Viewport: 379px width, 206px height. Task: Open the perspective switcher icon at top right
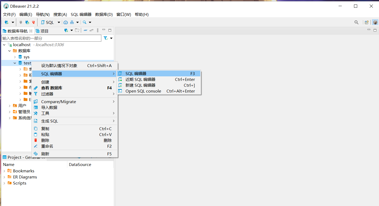366,23
